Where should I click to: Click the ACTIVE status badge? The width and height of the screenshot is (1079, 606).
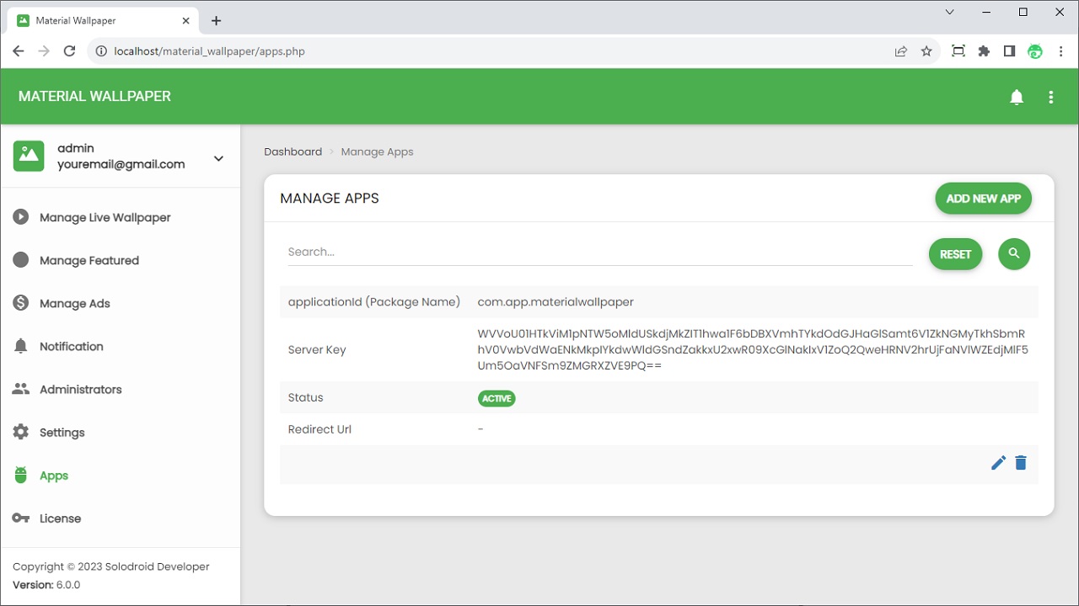(497, 398)
